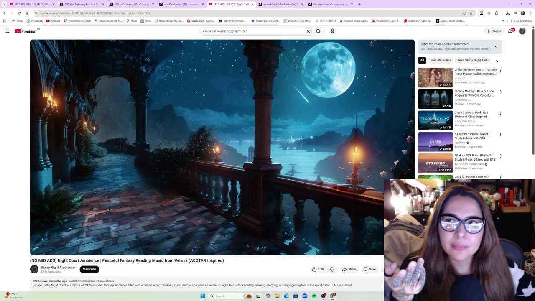Open Glass Castle at Dusk video thumbnail
The width and height of the screenshot is (535, 301).
[x=435, y=120]
